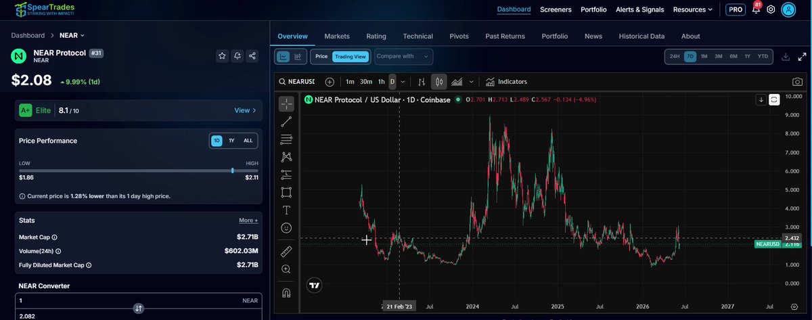The image size is (812, 320).
Task: Collapse the chart legend with down-arrow button
Action: point(761,100)
